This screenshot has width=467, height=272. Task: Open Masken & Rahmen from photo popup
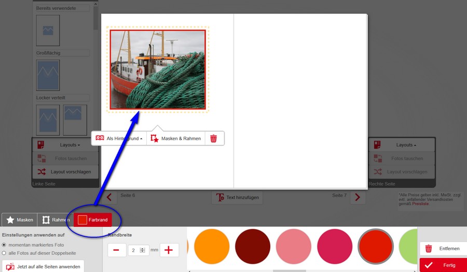(x=176, y=138)
